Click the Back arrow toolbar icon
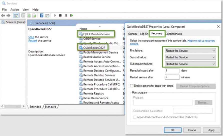Image resolution: width=223 pixels, height=136 pixels. (x=3, y=15)
